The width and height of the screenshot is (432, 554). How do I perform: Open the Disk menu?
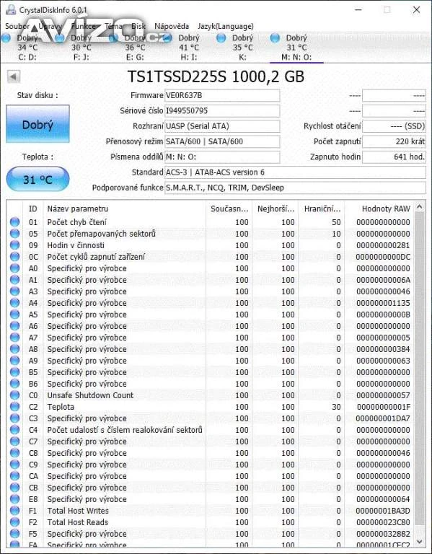138,26
